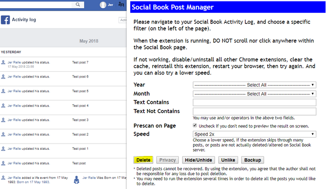
Task: Open the Year dropdown
Action: pos(254,85)
